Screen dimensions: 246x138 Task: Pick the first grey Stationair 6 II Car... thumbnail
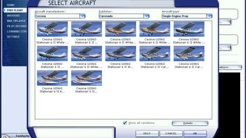click(155, 54)
